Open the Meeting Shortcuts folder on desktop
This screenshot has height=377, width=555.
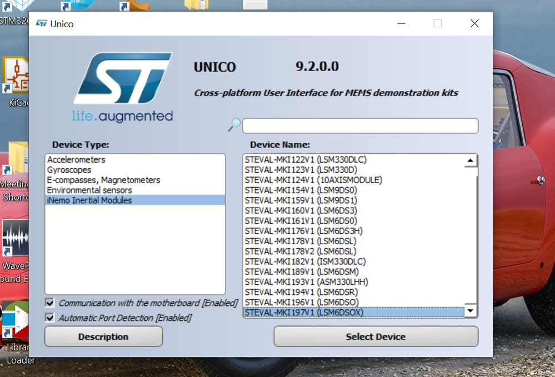coord(15,158)
